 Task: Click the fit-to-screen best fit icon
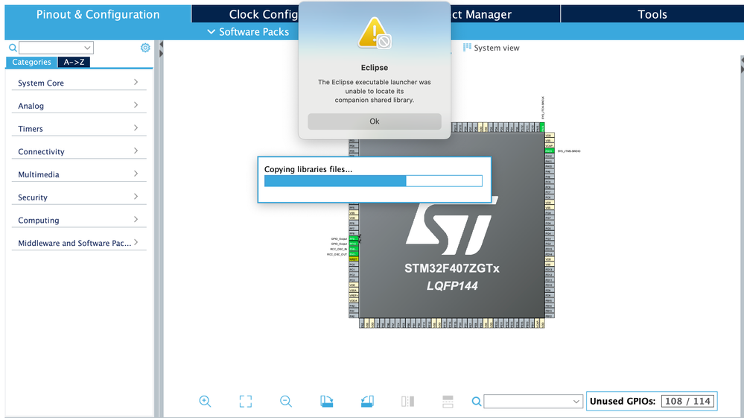tap(245, 402)
